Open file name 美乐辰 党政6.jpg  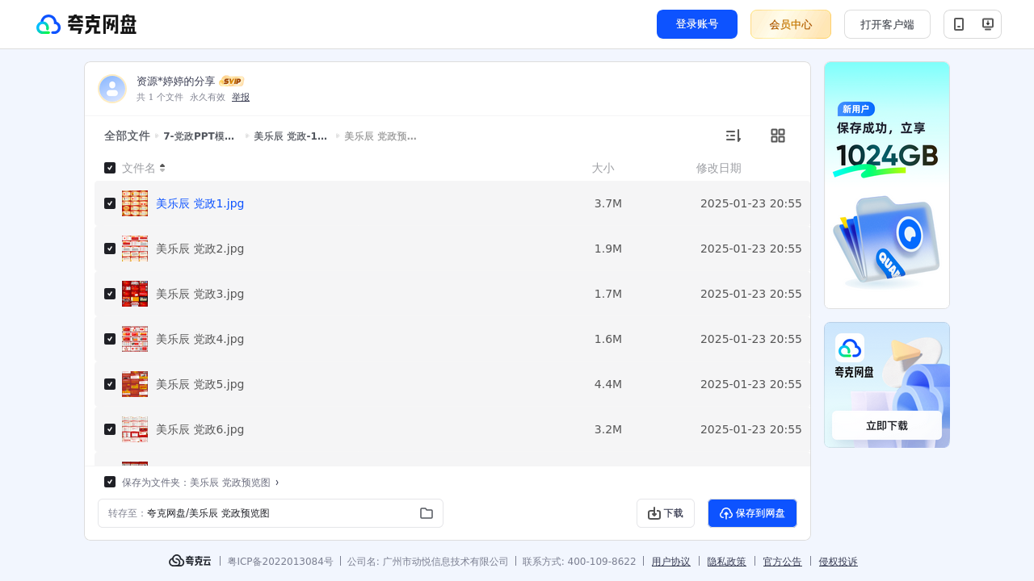click(200, 429)
